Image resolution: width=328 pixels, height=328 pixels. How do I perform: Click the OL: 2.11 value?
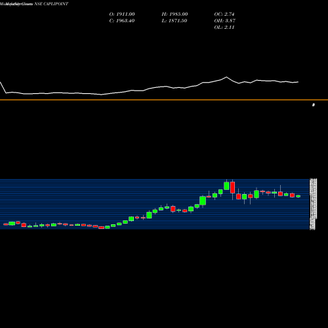pyautogui.click(x=224, y=28)
